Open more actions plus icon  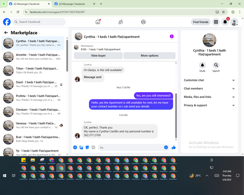(75, 147)
